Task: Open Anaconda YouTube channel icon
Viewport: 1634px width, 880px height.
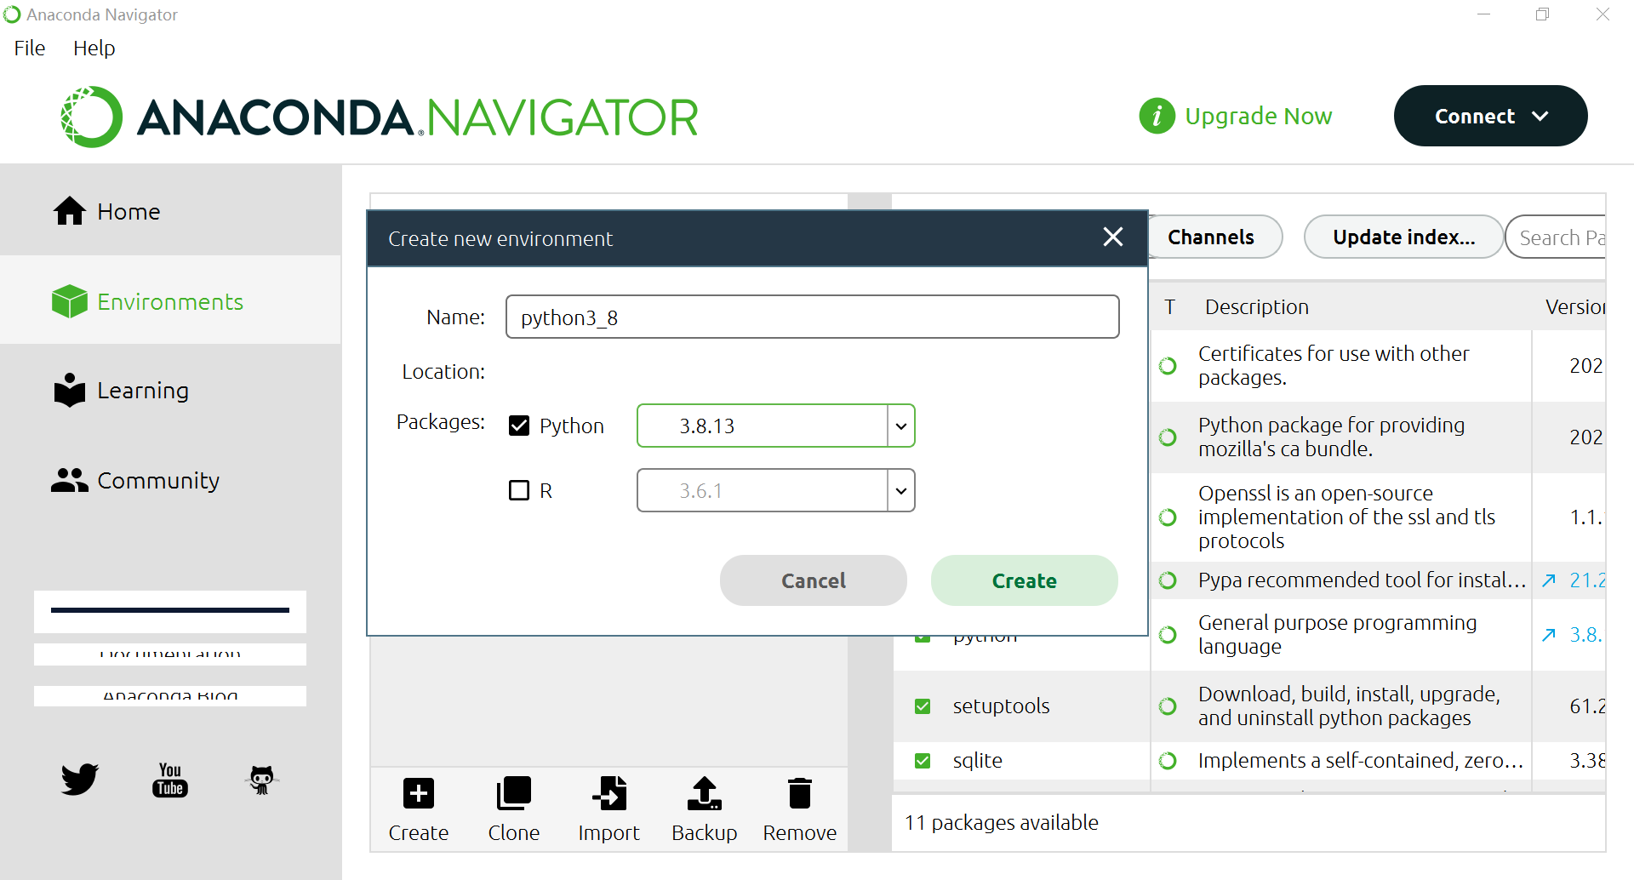Action: [170, 780]
